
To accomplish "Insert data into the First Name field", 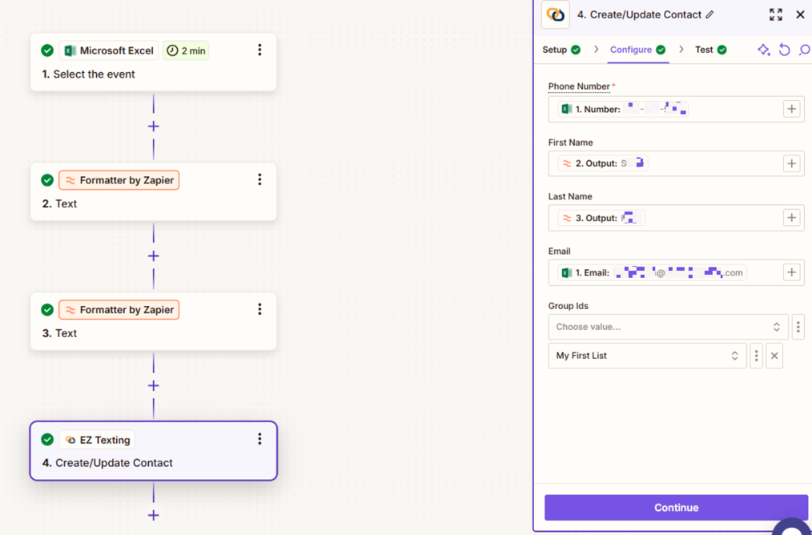I will 791,163.
